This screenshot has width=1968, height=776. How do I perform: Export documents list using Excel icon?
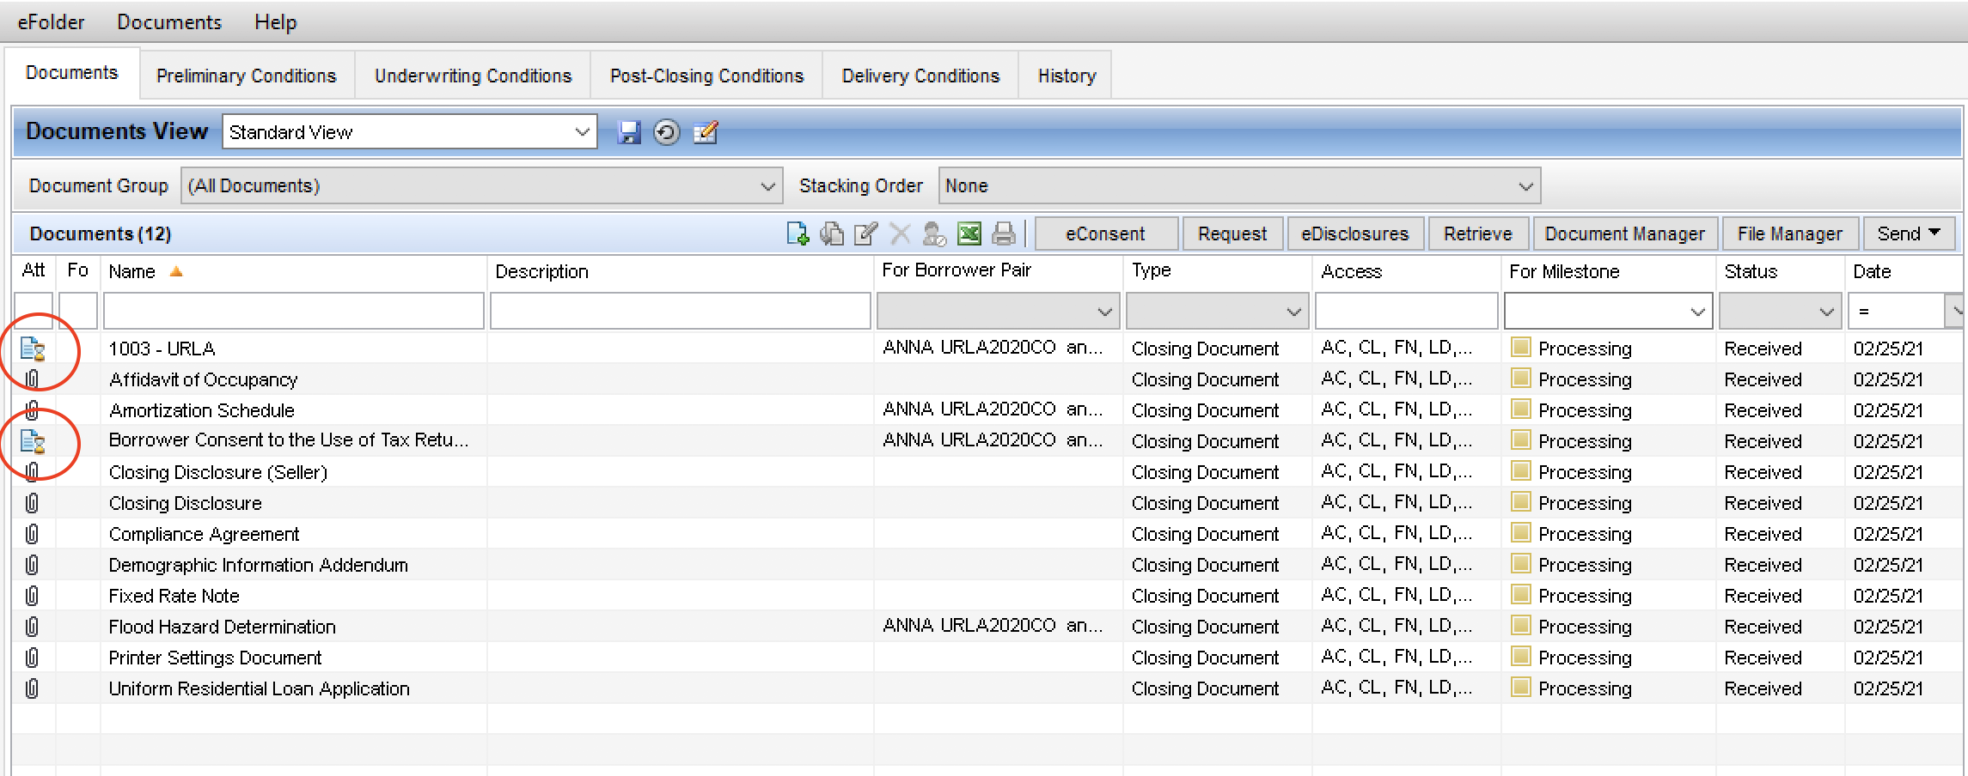[969, 233]
